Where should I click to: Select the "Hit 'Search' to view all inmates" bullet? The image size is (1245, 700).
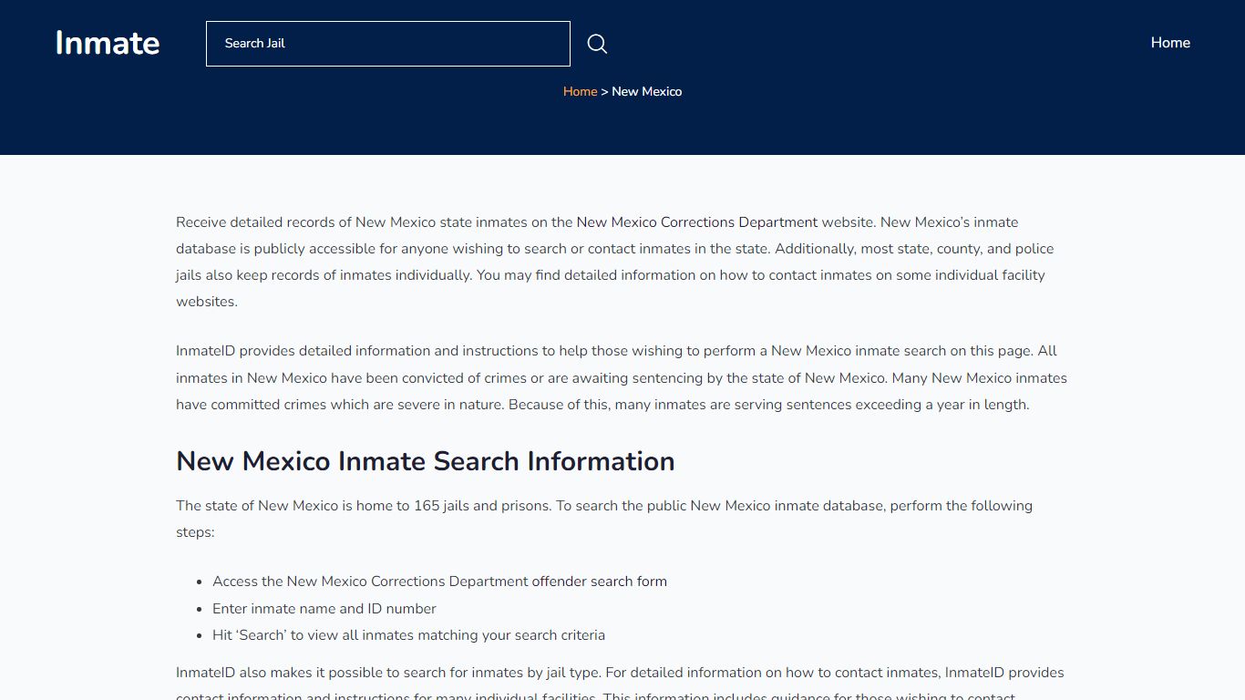(408, 635)
